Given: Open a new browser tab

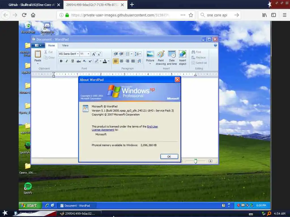Looking at the screenshot, I should pyautogui.click(x=132, y=5).
